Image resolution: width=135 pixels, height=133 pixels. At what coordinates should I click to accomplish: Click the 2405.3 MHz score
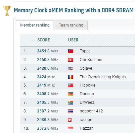click(x=48, y=102)
